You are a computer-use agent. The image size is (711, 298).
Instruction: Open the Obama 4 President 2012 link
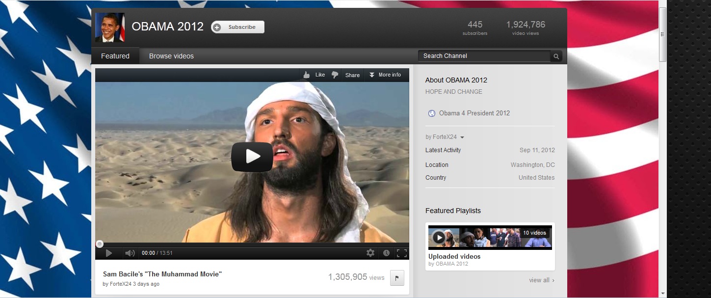point(474,113)
